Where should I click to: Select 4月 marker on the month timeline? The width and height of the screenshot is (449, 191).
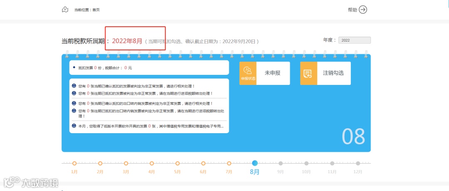[151, 164]
